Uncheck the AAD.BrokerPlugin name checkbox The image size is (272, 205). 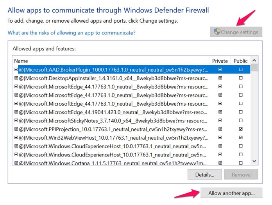click(16, 69)
